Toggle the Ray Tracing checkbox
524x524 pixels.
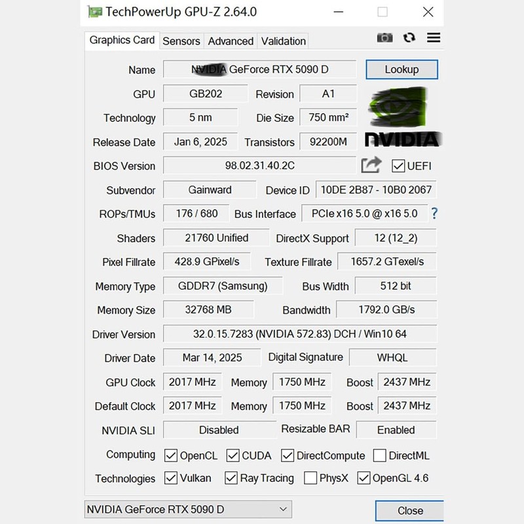tap(231, 478)
